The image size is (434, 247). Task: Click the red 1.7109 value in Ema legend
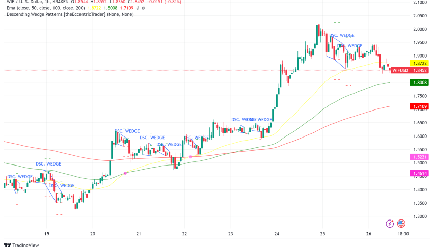tap(126, 8)
